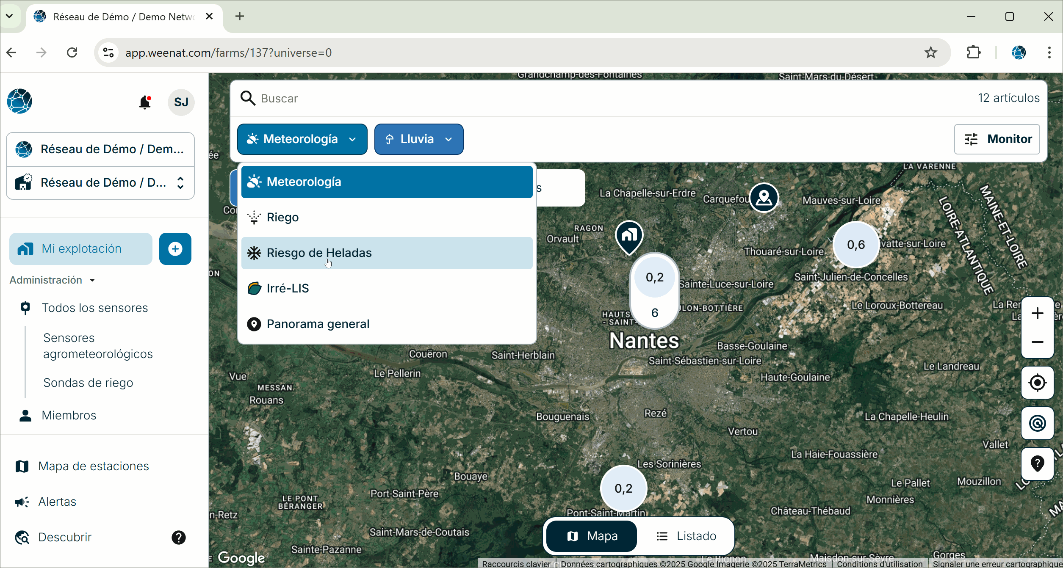
Task: Switch to Listado view
Action: coord(687,536)
